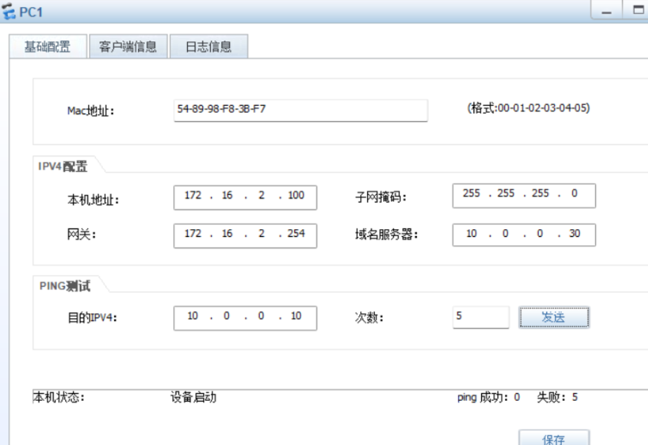Viewport: 648px width, 445px height.
Task: Click the 失败: 5 result text
Action: pos(557,397)
